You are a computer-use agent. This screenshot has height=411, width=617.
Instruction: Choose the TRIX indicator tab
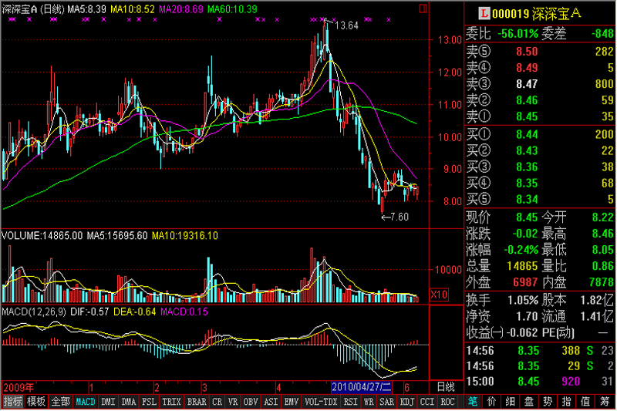pyautogui.click(x=171, y=402)
